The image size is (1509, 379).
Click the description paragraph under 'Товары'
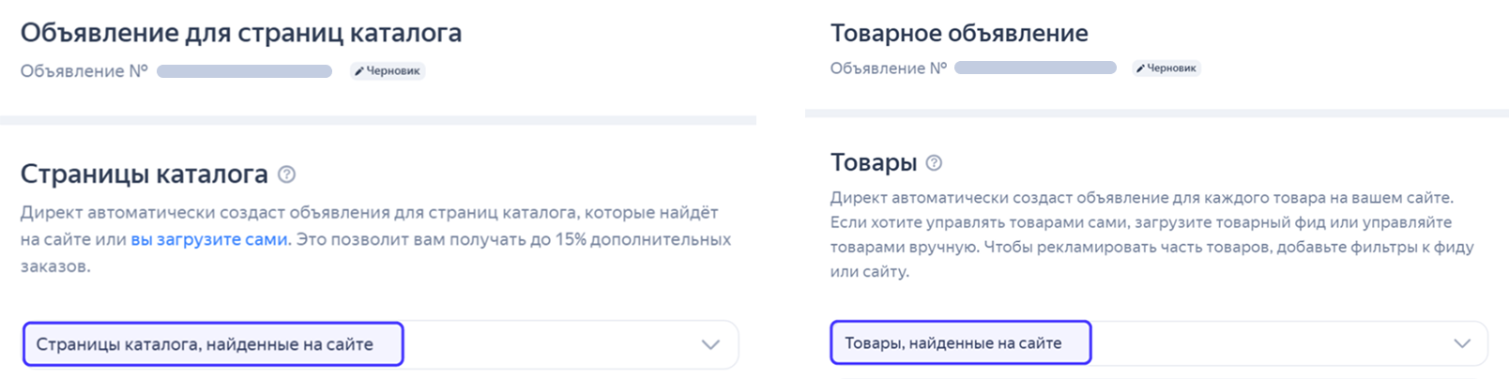click(1151, 235)
